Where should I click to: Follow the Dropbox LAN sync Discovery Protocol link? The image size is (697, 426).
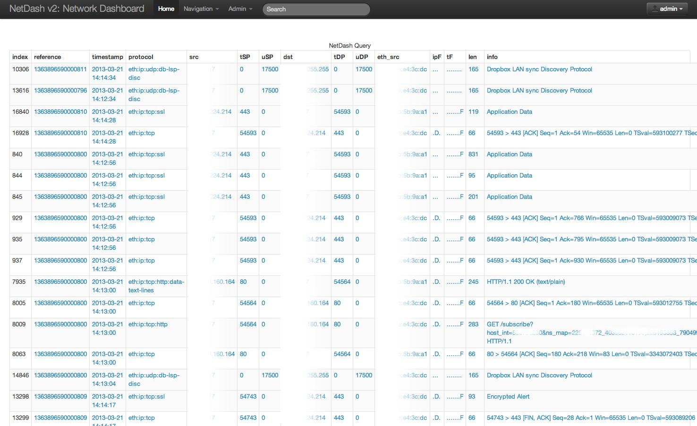click(x=539, y=69)
